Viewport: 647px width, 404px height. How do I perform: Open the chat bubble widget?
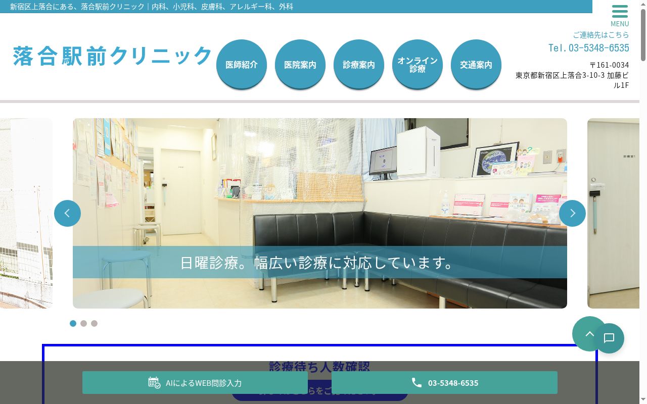point(609,338)
